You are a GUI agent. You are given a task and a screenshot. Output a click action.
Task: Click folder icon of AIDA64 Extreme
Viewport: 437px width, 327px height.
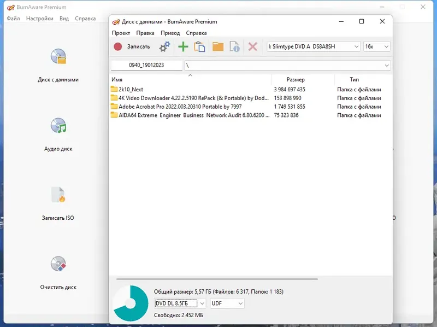pos(114,115)
